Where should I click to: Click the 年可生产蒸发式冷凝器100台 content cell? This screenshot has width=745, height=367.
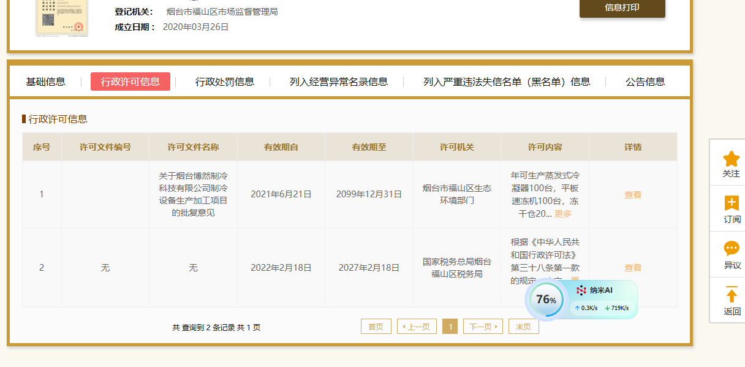pos(545,194)
